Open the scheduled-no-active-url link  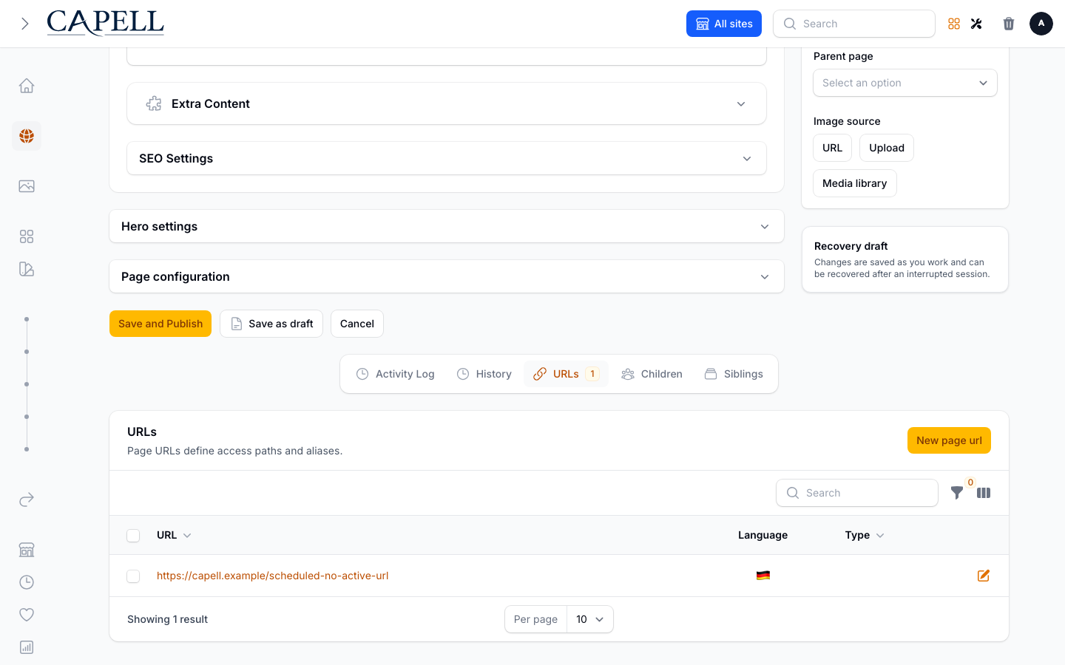point(273,576)
